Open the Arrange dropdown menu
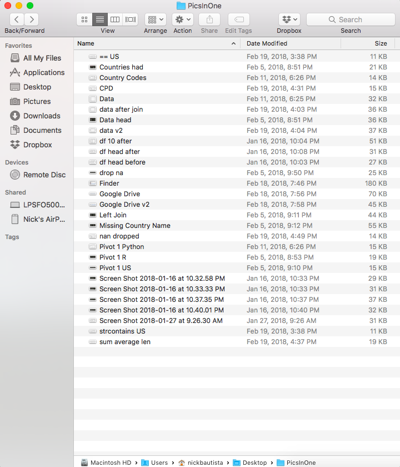The width and height of the screenshot is (400, 467). [x=155, y=19]
